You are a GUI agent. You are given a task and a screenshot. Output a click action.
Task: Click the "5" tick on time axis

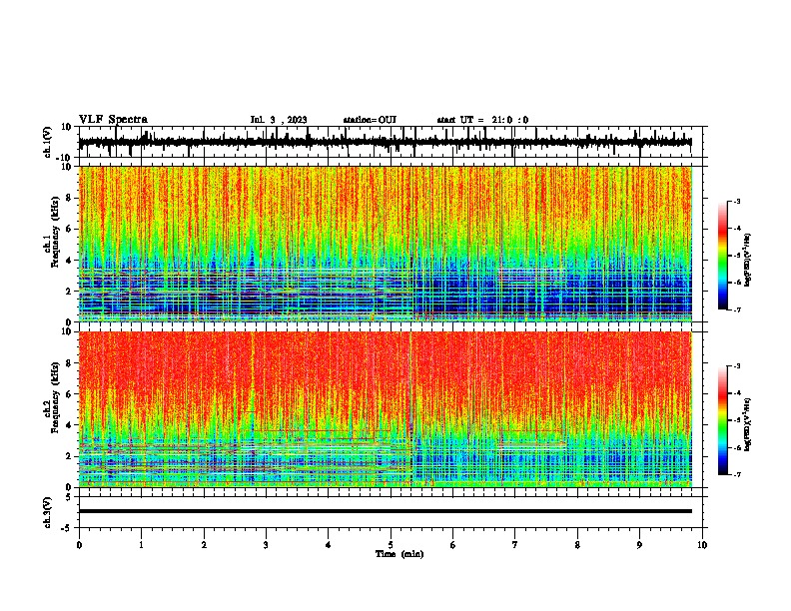click(391, 544)
